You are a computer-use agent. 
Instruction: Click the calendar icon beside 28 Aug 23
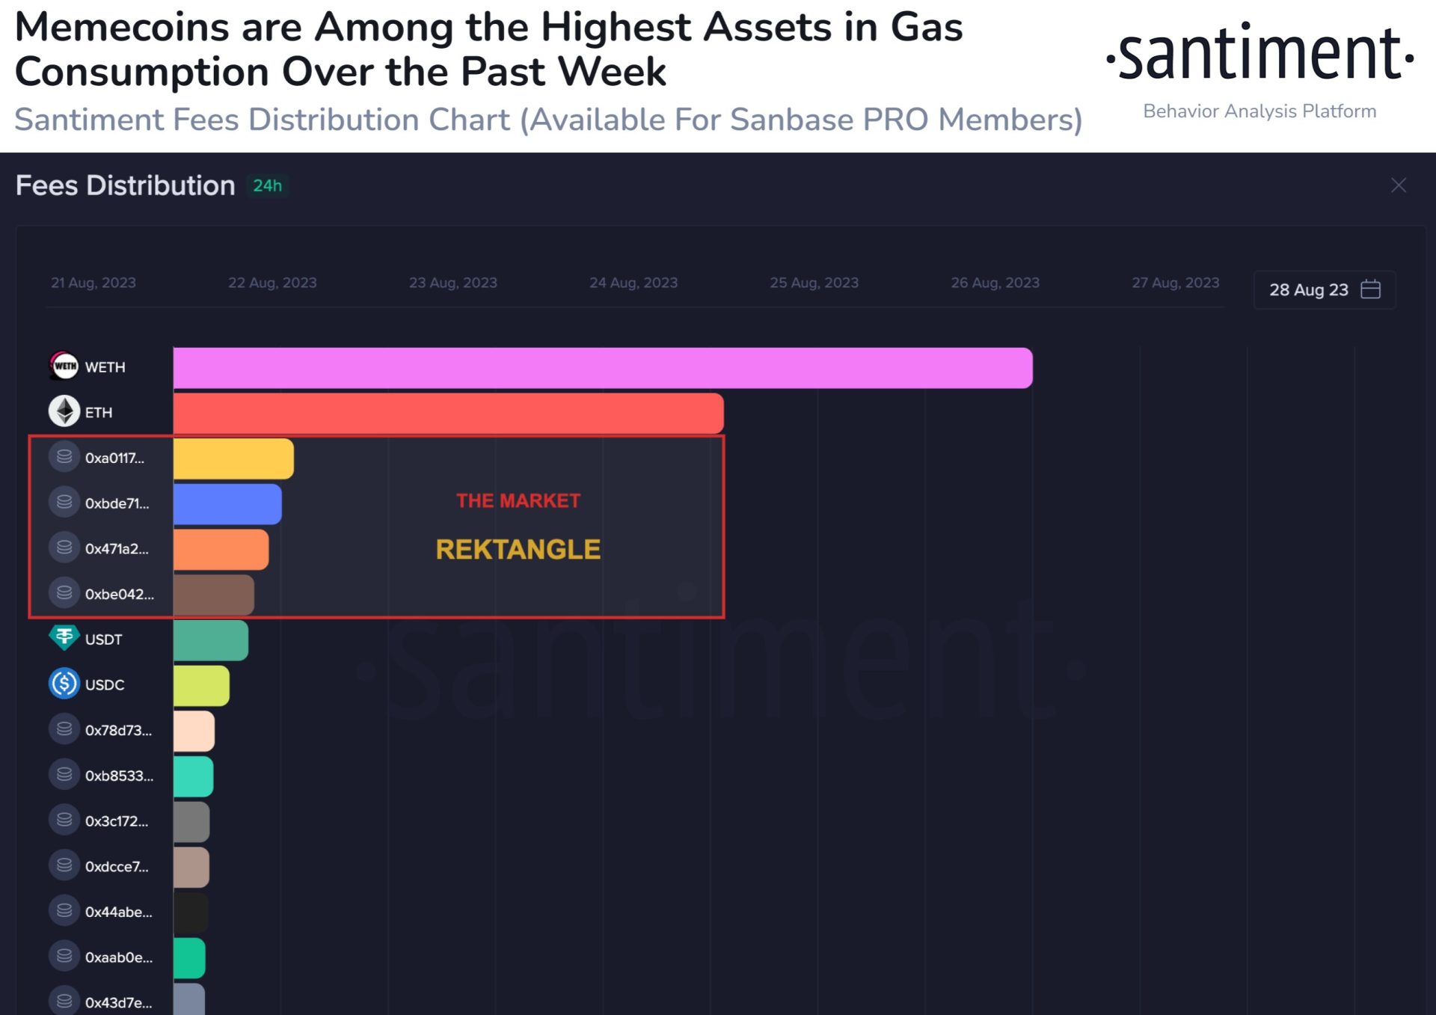(x=1370, y=289)
